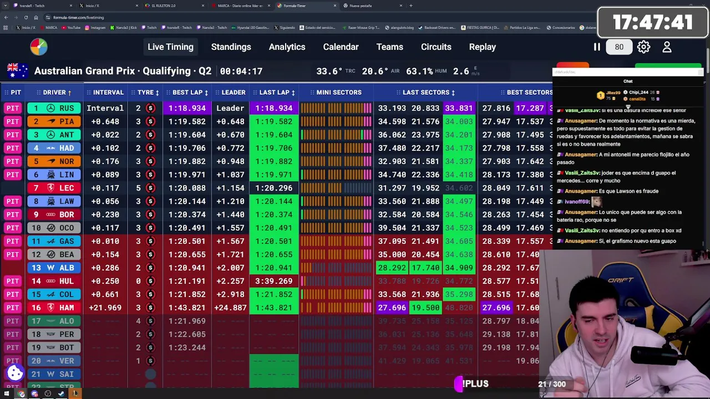The height and width of the screenshot is (399, 710).
Task: Sort table by LAST SECTORS column
Action: coord(426,93)
